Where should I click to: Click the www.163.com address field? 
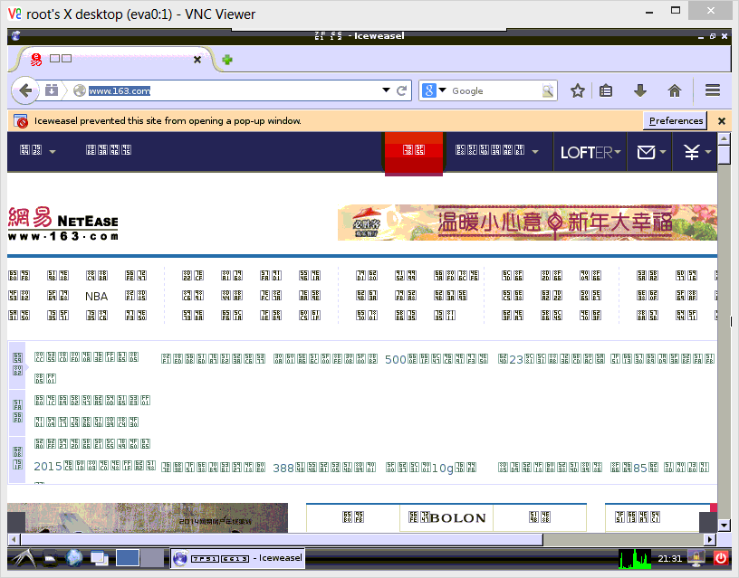click(235, 90)
